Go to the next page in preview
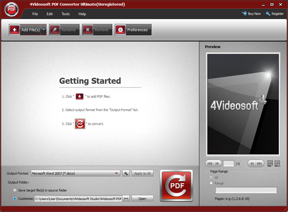This screenshot has width=288, height=212. [x=252, y=164]
